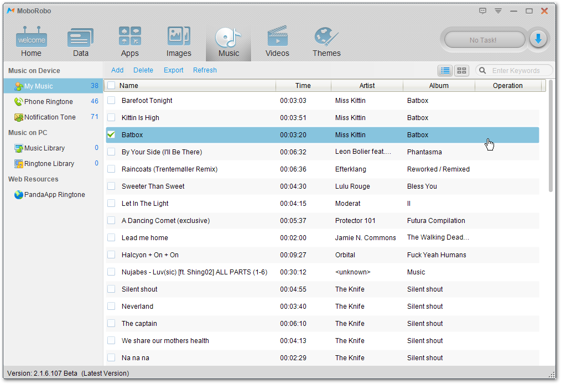
Task: Click the artist Jamie N. Commons
Action: click(x=365, y=237)
